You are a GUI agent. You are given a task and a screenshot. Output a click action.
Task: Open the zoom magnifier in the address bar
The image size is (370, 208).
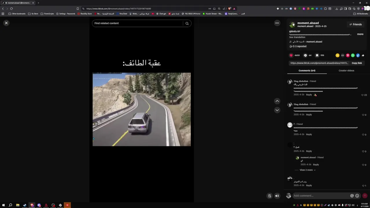coord(219,9)
